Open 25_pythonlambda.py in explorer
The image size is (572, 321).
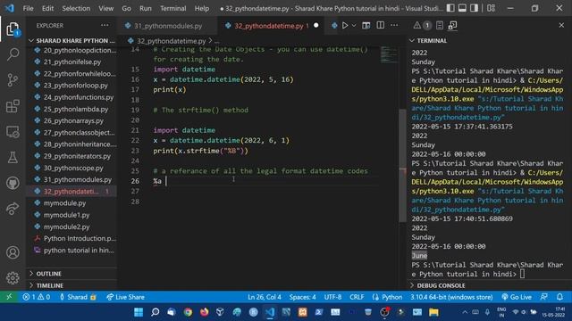click(76, 109)
